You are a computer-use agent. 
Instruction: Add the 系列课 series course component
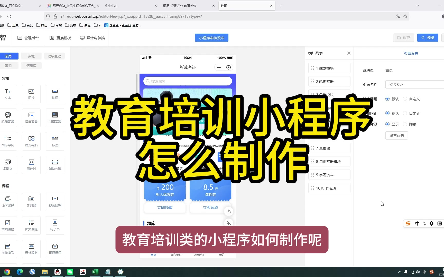pos(31,202)
